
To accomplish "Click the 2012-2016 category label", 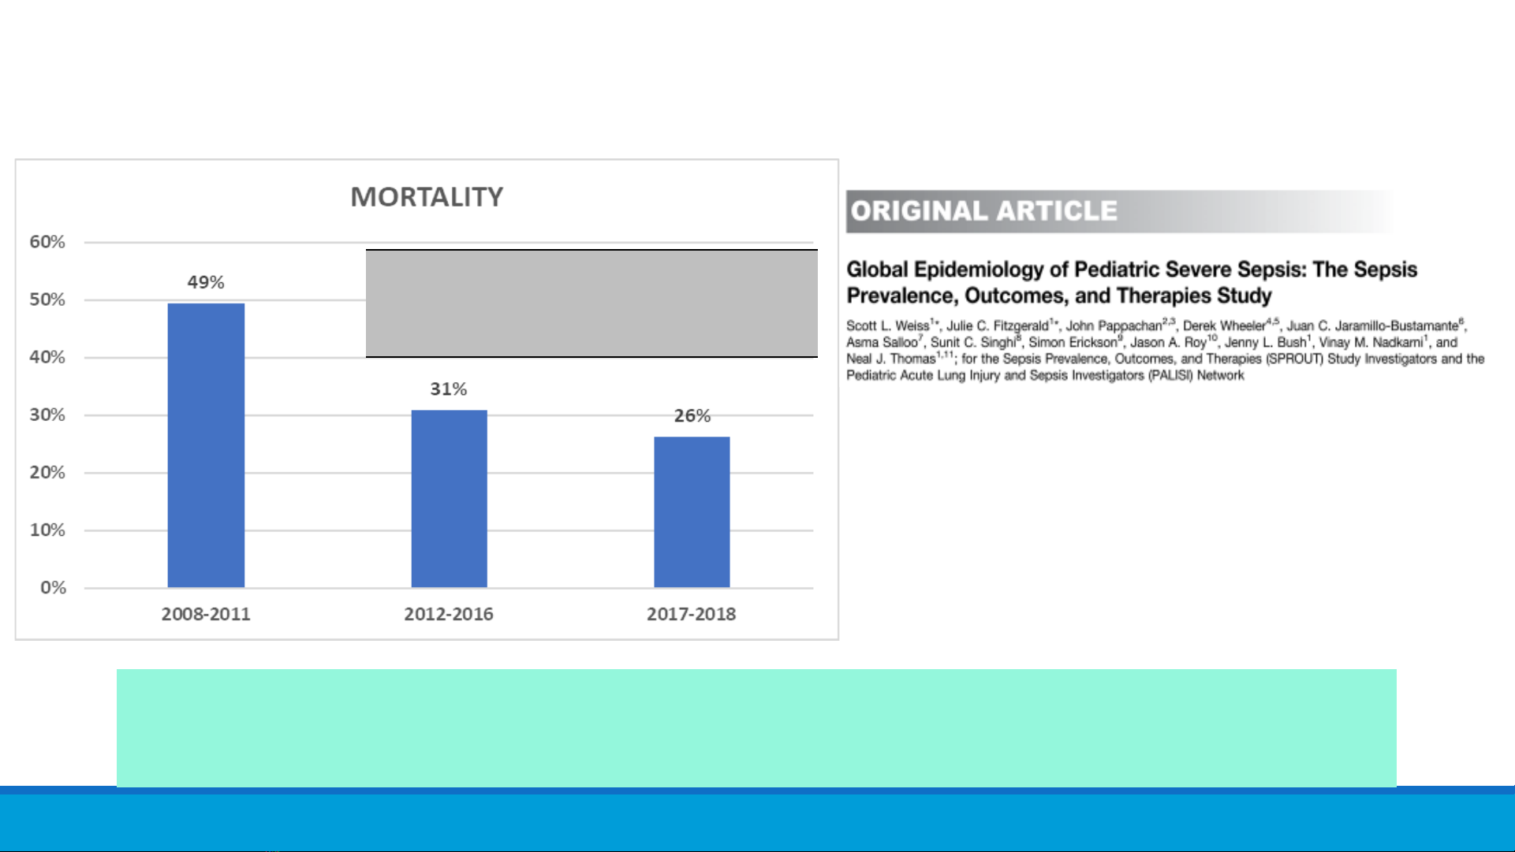I will [x=449, y=614].
